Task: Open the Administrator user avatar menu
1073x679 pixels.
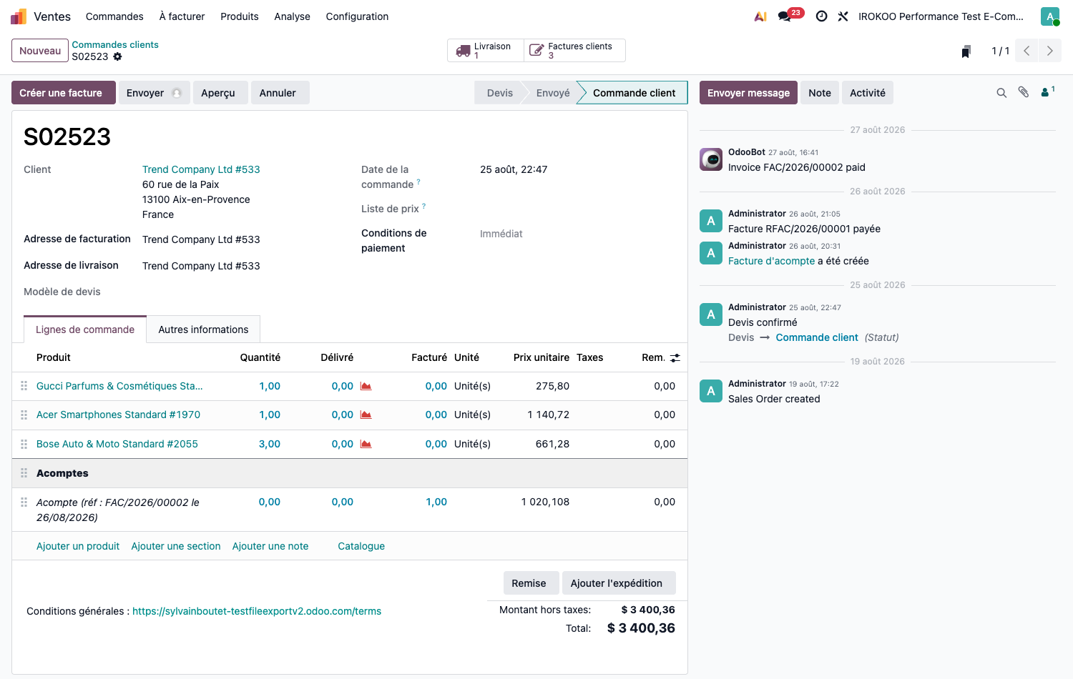Action: [1050, 16]
